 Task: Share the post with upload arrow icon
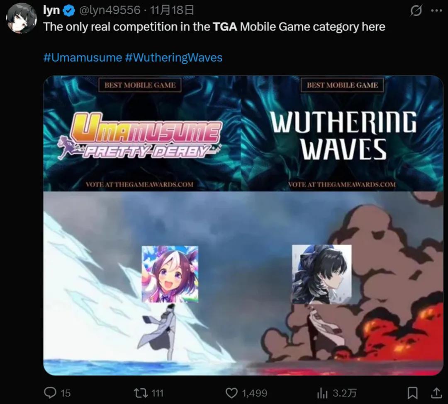436,392
